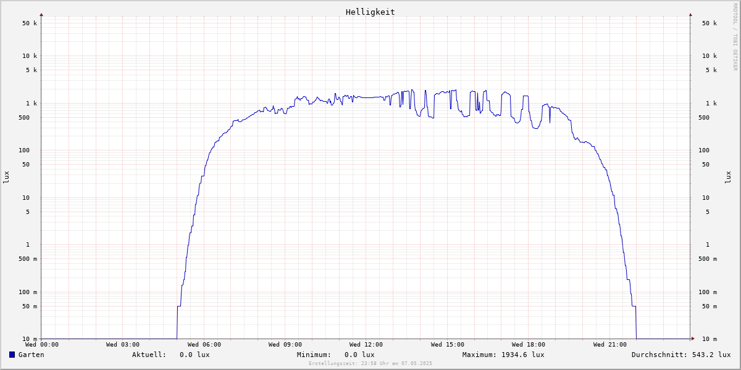Select the Garten legend label

tap(31, 355)
